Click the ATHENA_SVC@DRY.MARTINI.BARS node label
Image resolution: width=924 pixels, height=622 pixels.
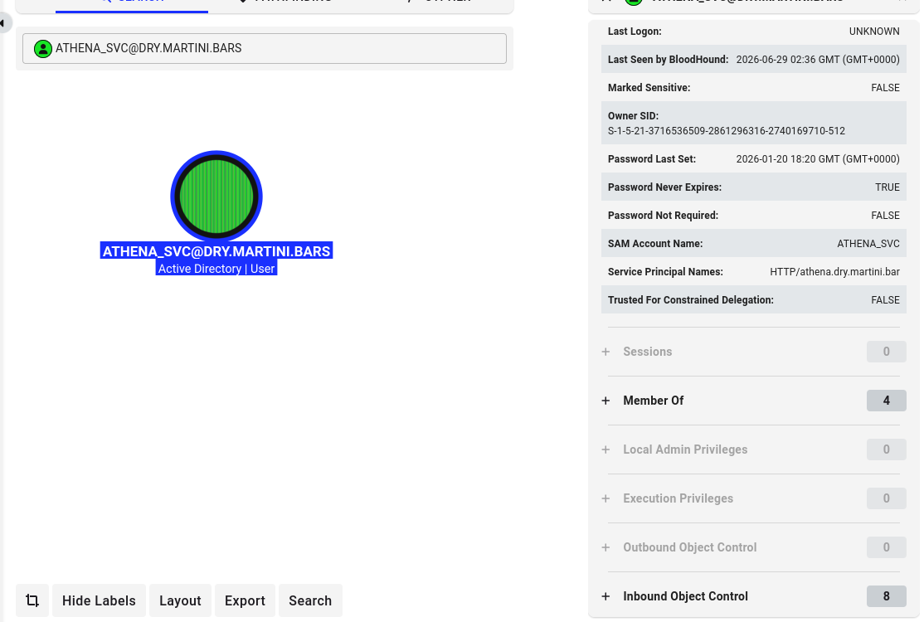pos(216,251)
